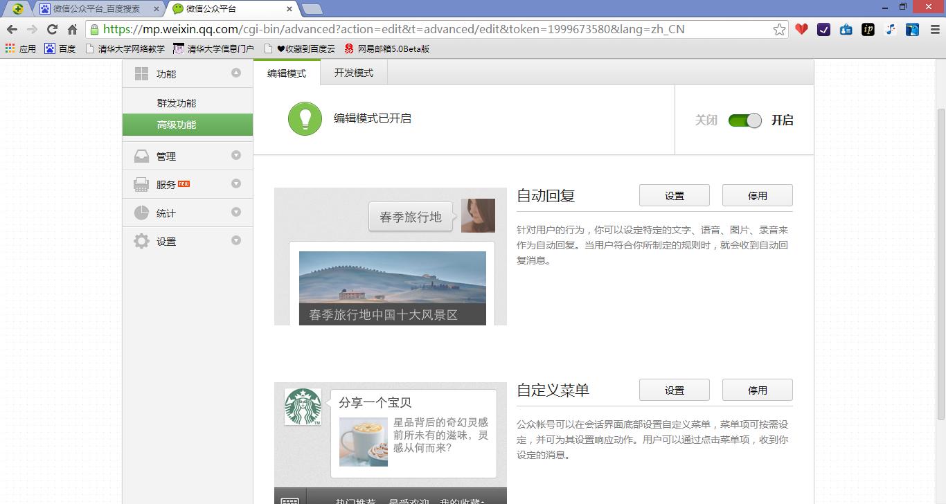946x504 pixels.
Task: Click 设置 button for 自动回复
Action: click(674, 195)
